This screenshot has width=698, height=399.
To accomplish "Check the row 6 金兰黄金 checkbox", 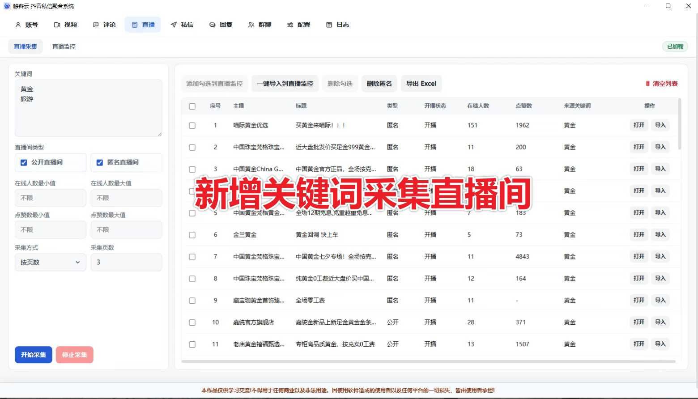I will [x=192, y=235].
